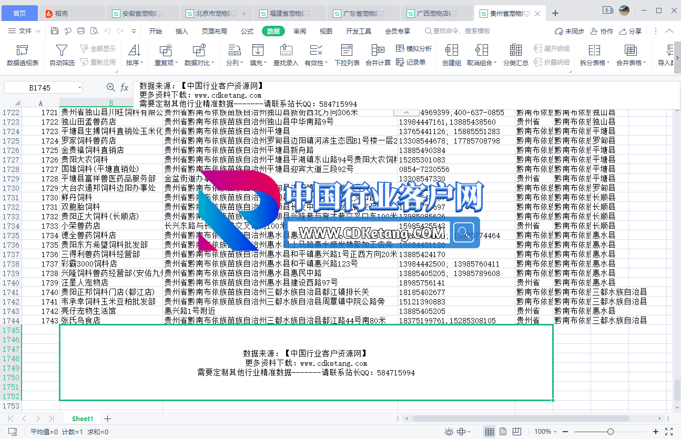Open 模拟分析 what-if analysis

[x=414, y=48]
